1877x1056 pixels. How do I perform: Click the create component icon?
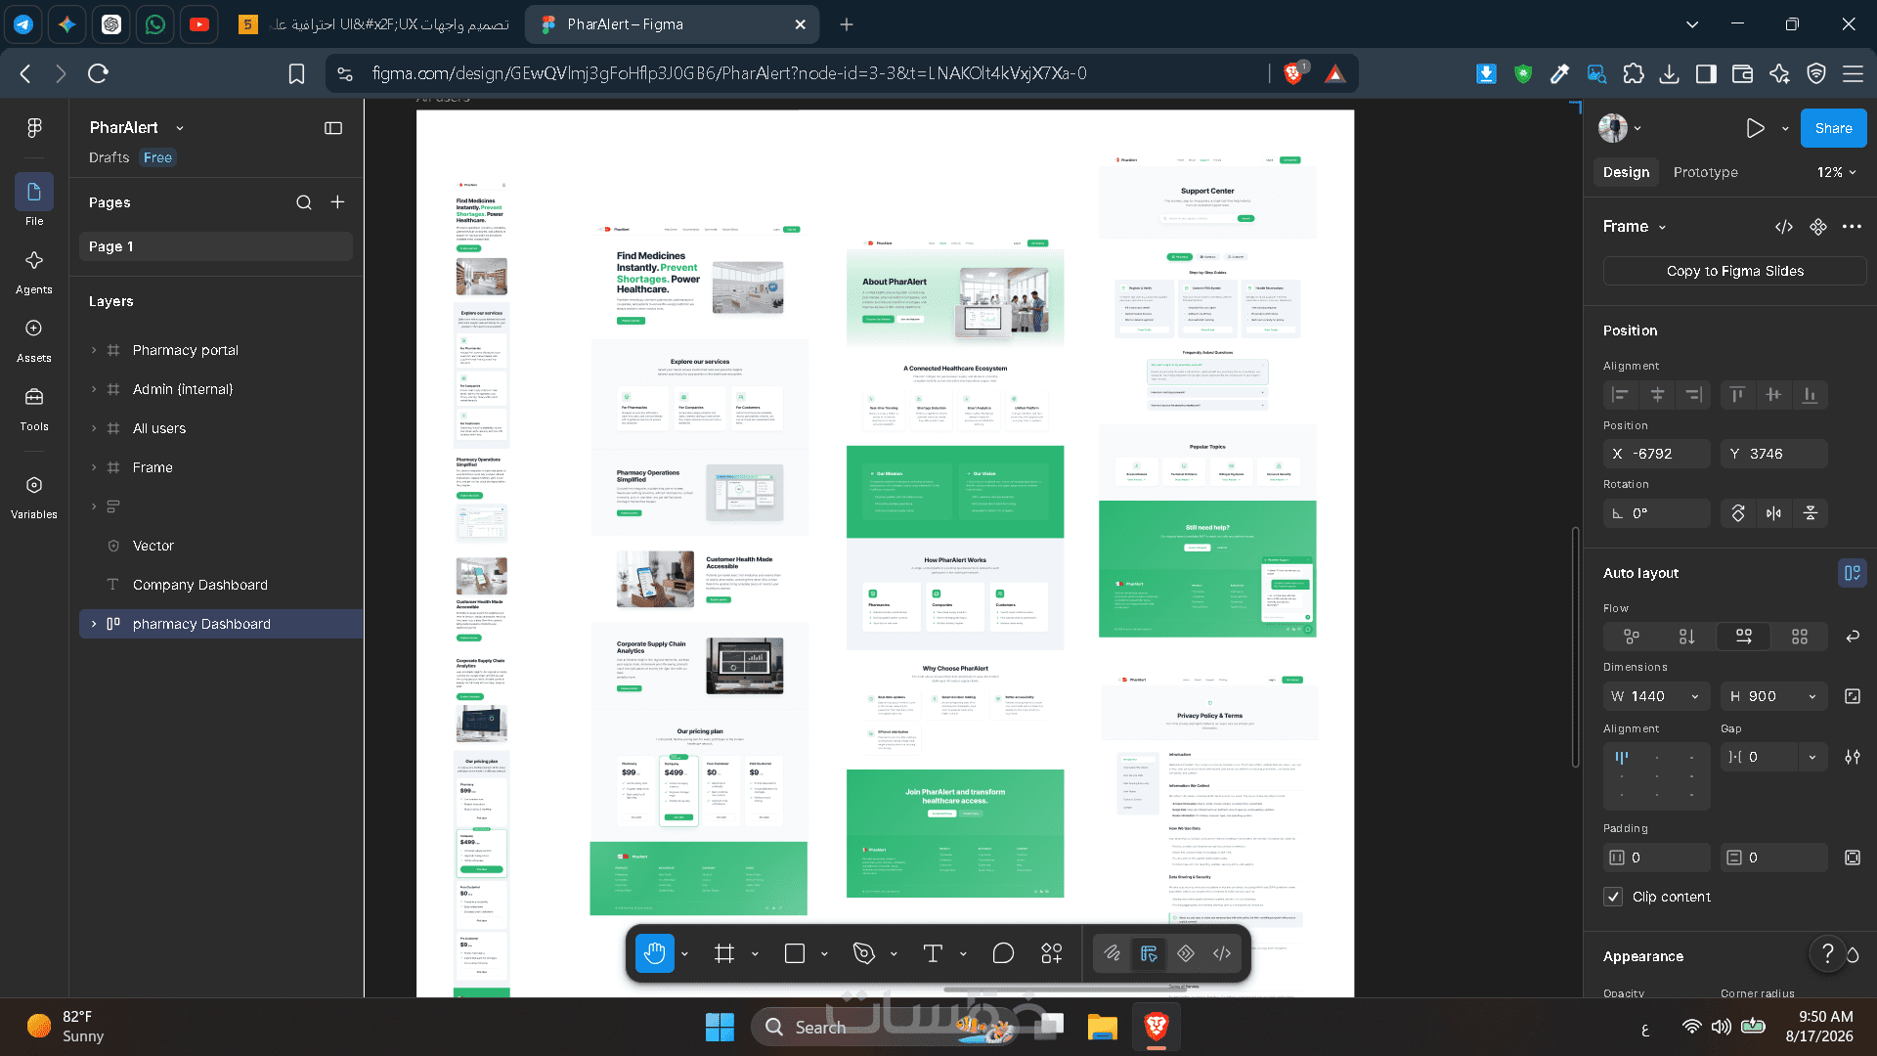tap(1818, 227)
